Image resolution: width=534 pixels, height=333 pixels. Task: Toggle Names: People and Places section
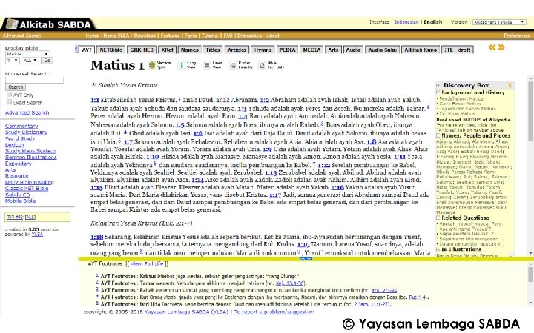pos(438,135)
